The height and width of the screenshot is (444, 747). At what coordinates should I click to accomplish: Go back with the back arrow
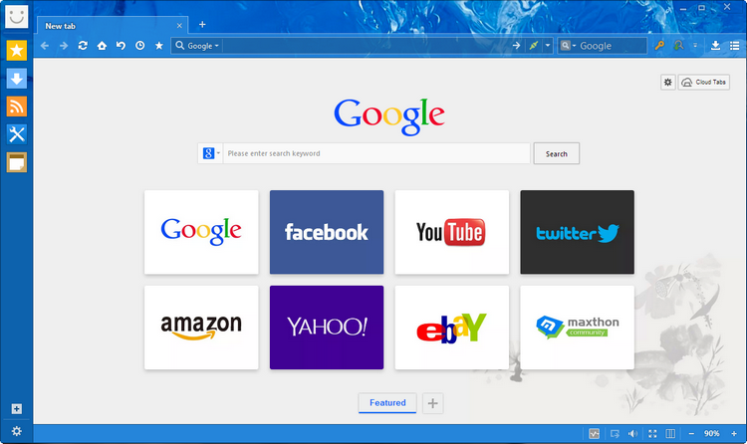(x=45, y=46)
